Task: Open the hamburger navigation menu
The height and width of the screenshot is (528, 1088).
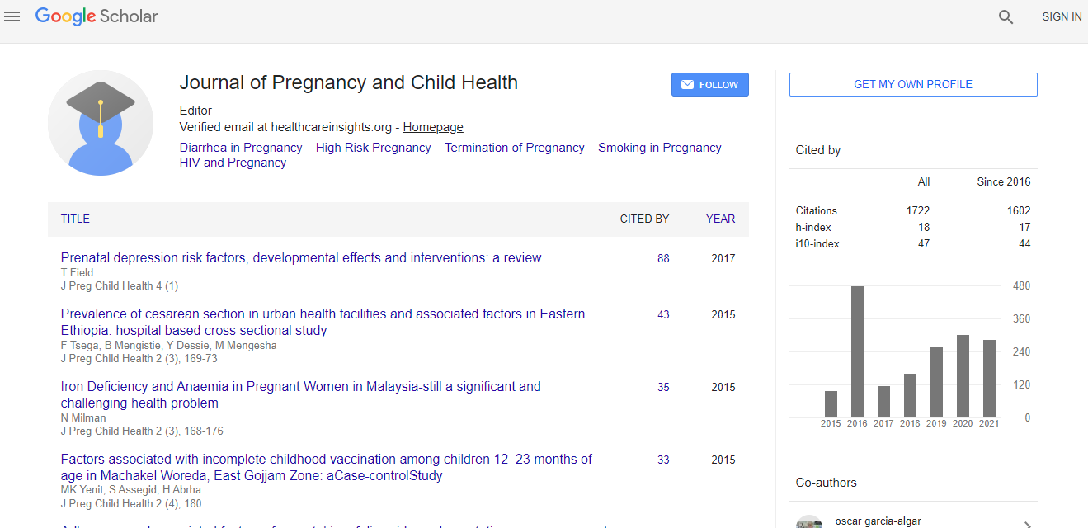Action: click(12, 16)
